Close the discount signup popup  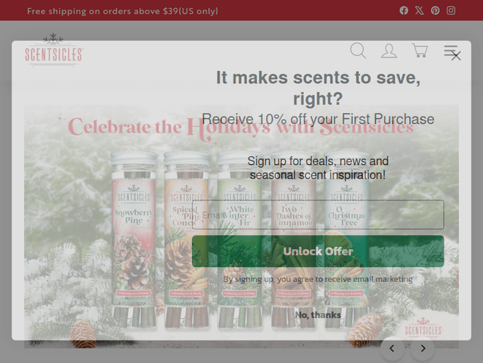tap(456, 56)
